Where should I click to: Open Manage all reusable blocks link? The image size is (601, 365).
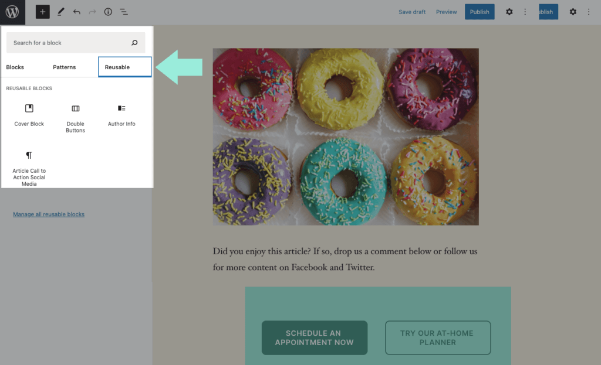49,214
